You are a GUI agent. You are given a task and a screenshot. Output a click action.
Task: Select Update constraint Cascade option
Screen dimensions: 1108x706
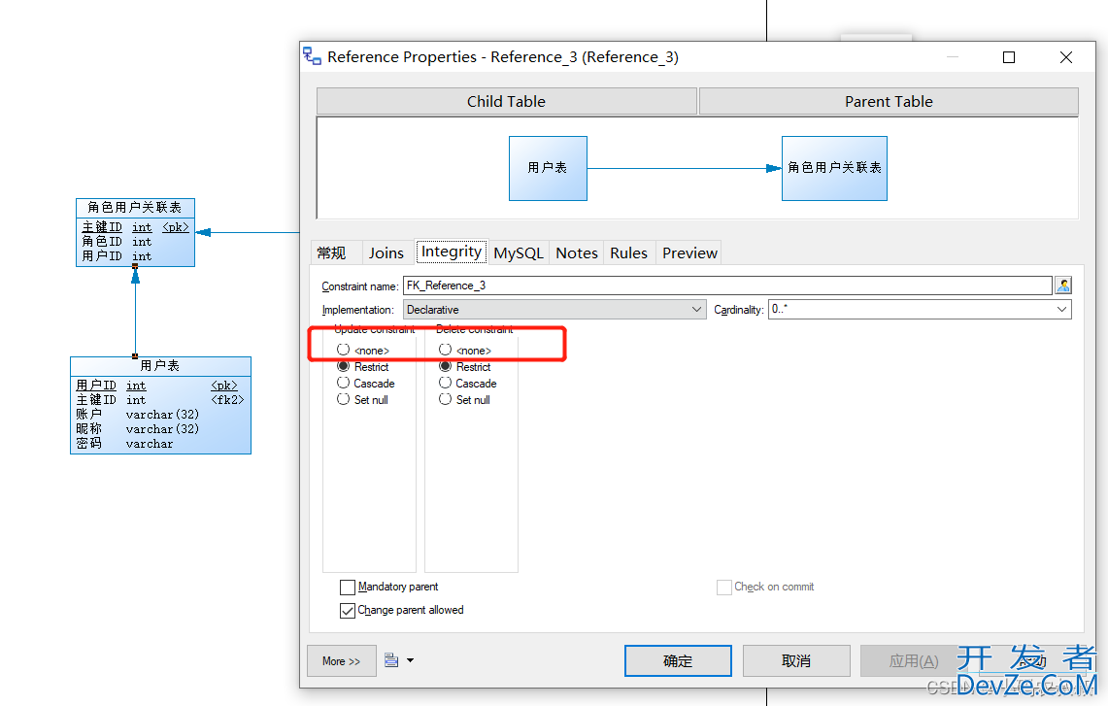point(344,383)
